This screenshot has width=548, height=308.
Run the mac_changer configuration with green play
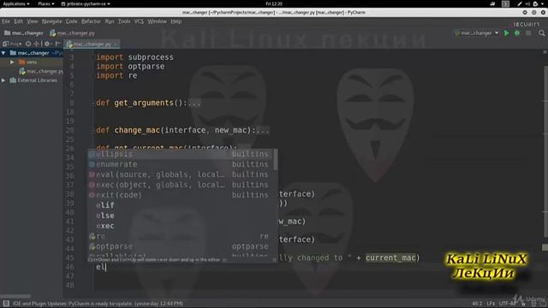click(x=506, y=33)
